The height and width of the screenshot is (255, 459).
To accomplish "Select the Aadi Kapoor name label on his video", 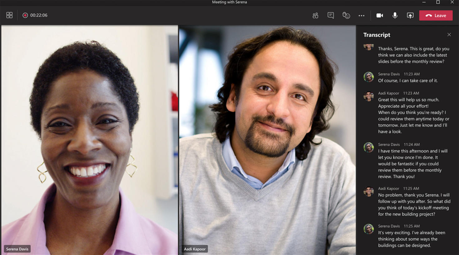I will (x=195, y=249).
